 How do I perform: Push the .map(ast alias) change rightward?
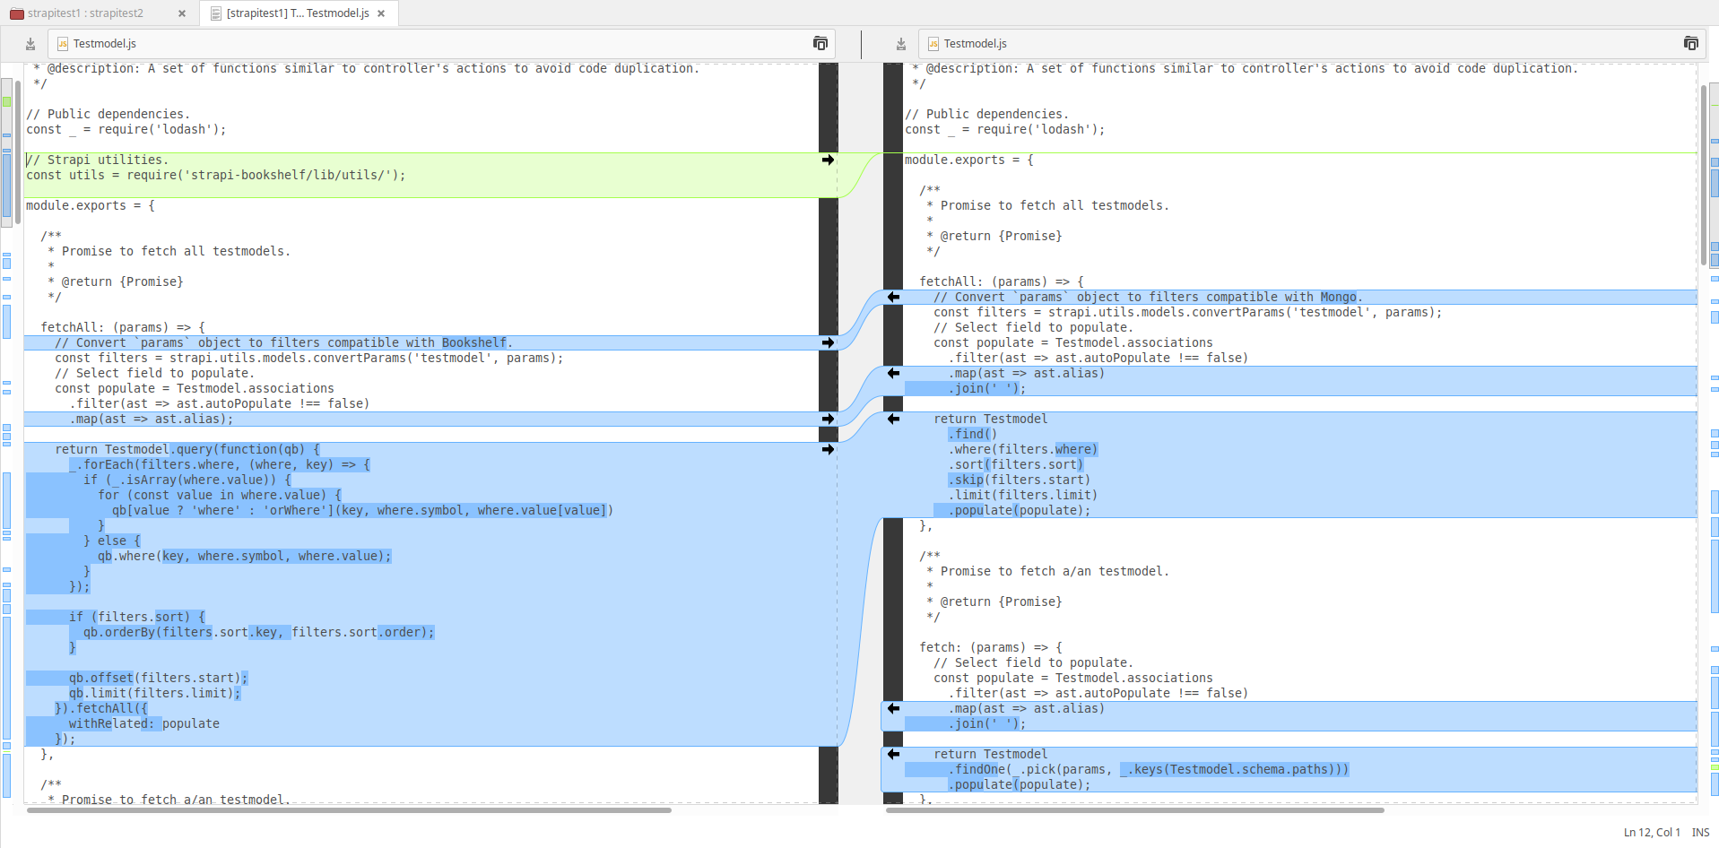(827, 419)
